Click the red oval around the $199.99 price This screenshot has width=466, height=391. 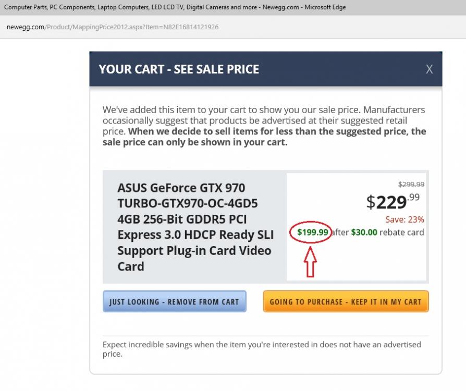point(311,232)
